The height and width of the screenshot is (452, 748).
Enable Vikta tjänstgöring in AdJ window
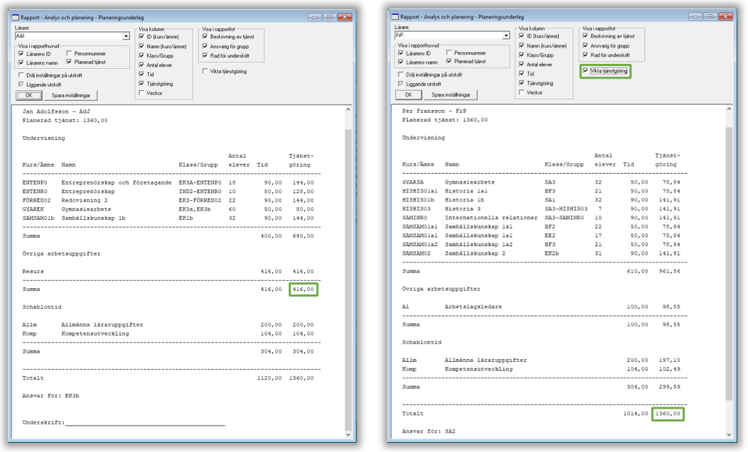[x=205, y=71]
